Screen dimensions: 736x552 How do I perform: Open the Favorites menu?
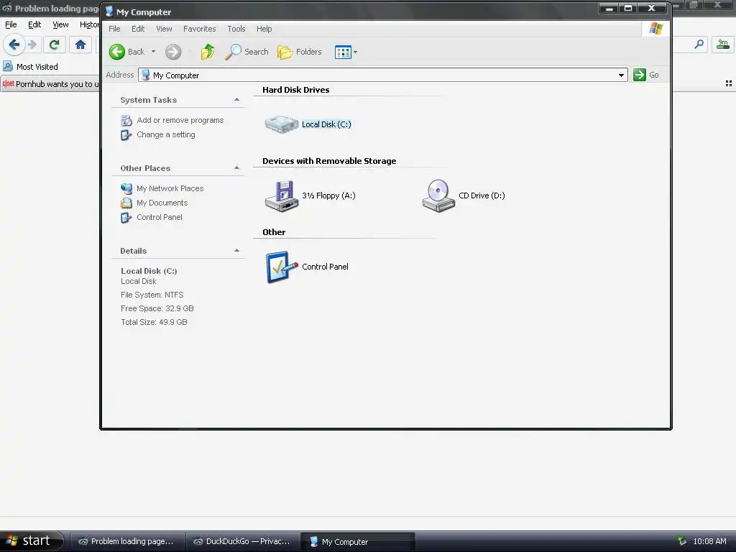point(200,29)
